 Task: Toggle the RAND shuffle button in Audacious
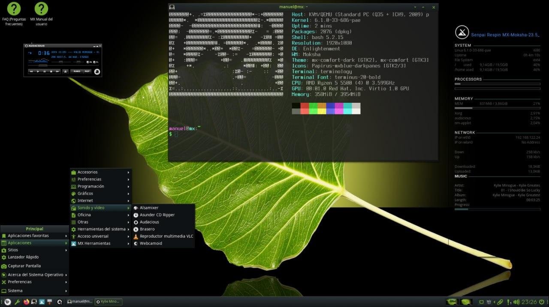tap(77, 72)
